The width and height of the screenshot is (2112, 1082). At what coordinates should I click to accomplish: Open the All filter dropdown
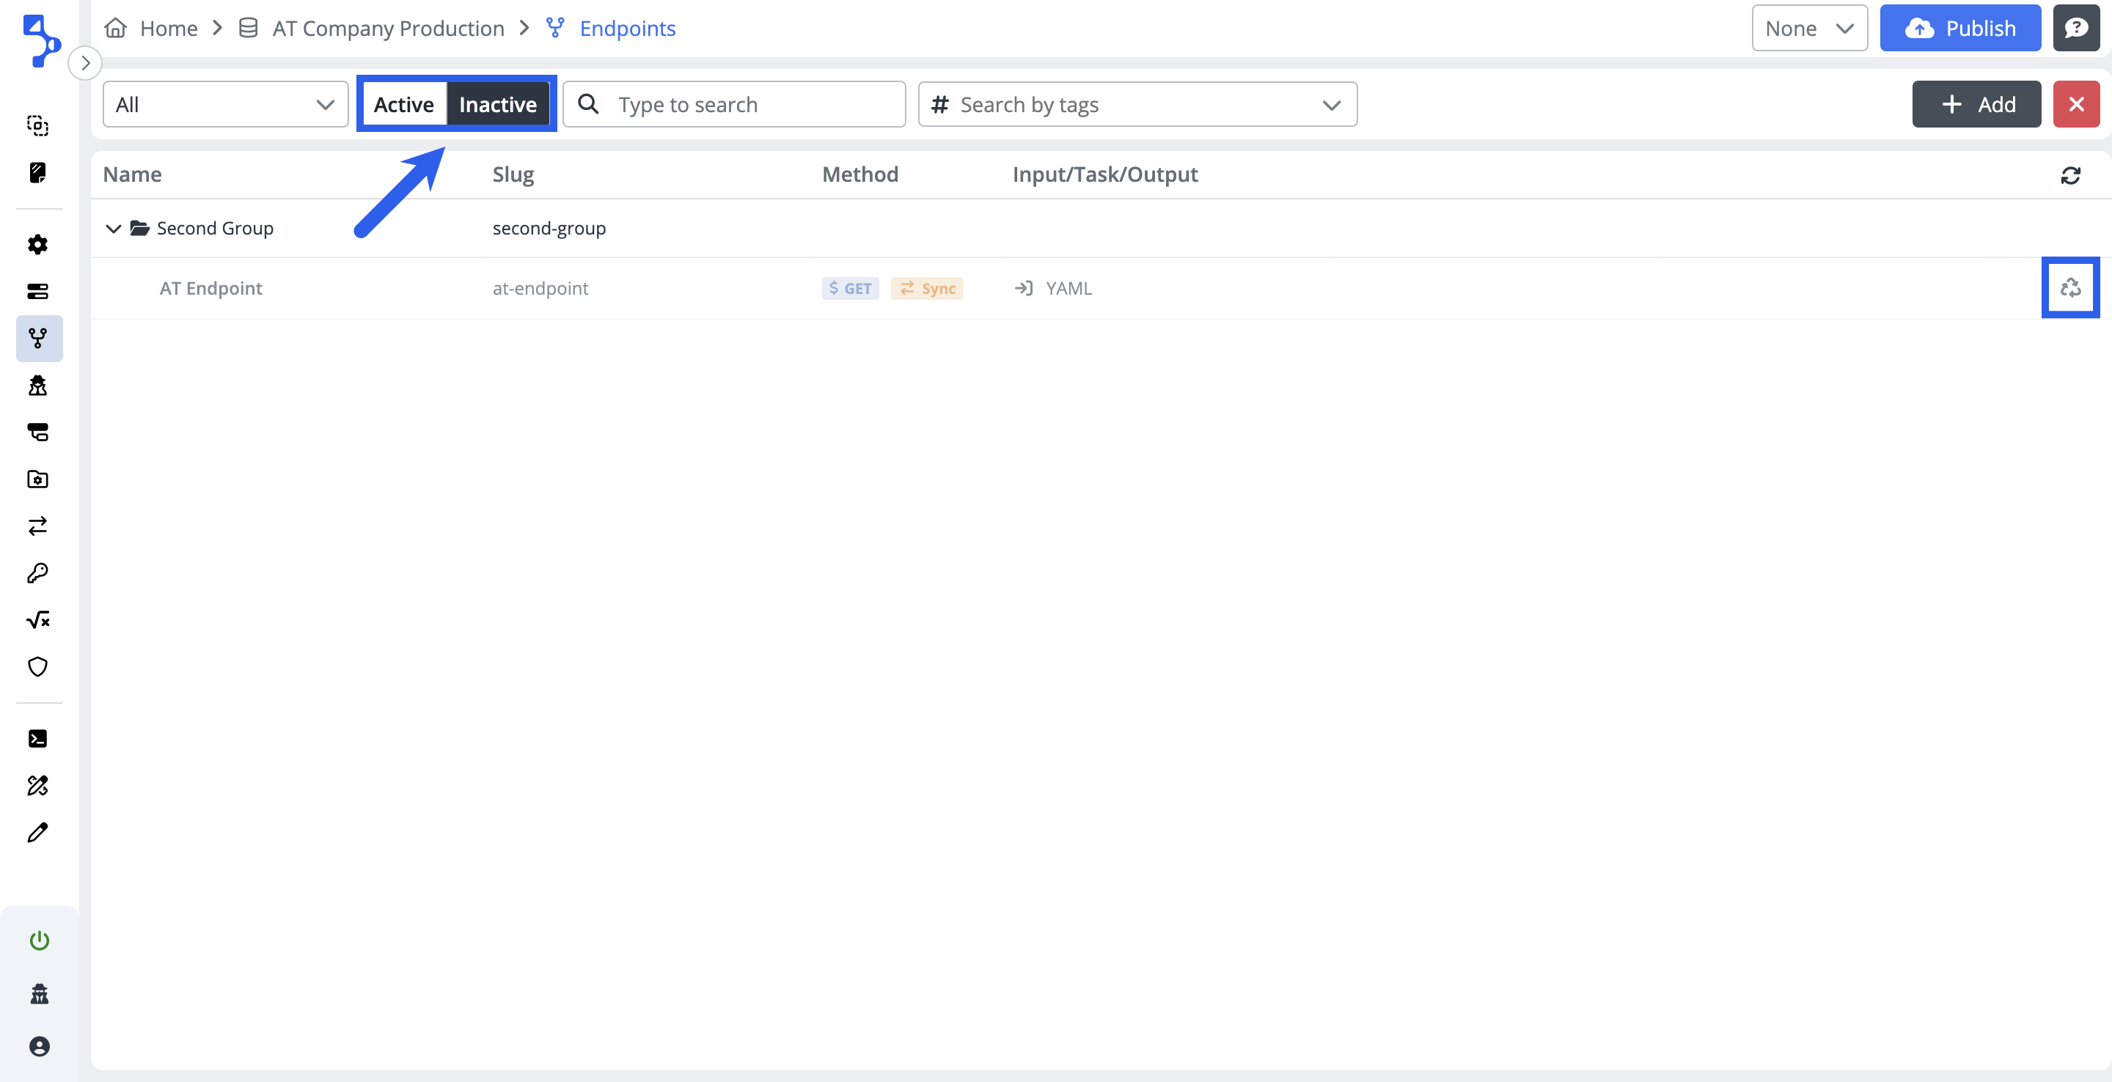pos(224,105)
